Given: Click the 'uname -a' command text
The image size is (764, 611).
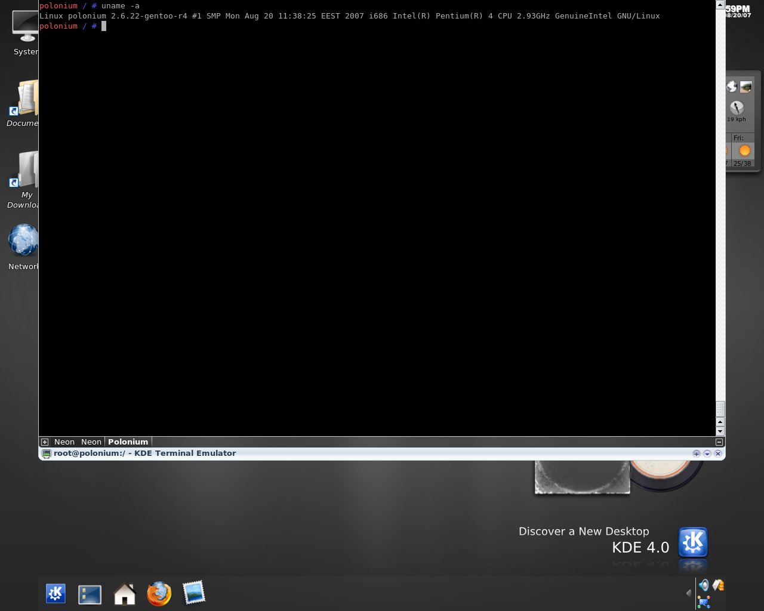Looking at the screenshot, I should (x=120, y=6).
